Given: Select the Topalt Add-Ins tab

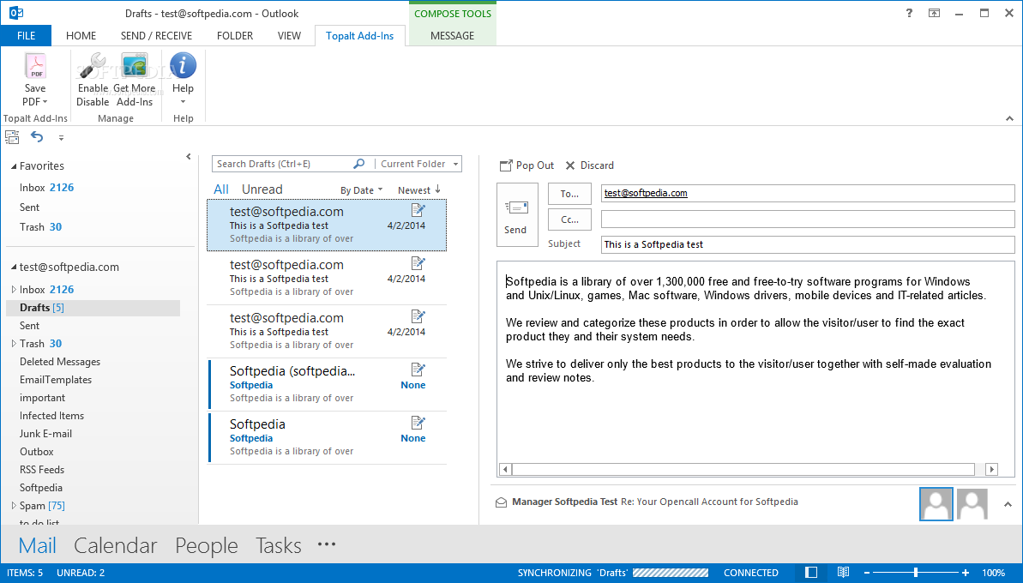Looking at the screenshot, I should click(x=359, y=36).
